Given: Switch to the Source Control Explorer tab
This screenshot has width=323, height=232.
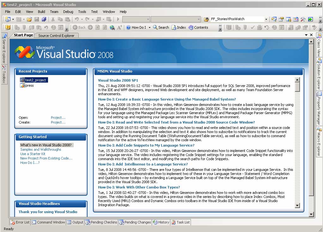Looking at the screenshot, I should pos(56,36).
